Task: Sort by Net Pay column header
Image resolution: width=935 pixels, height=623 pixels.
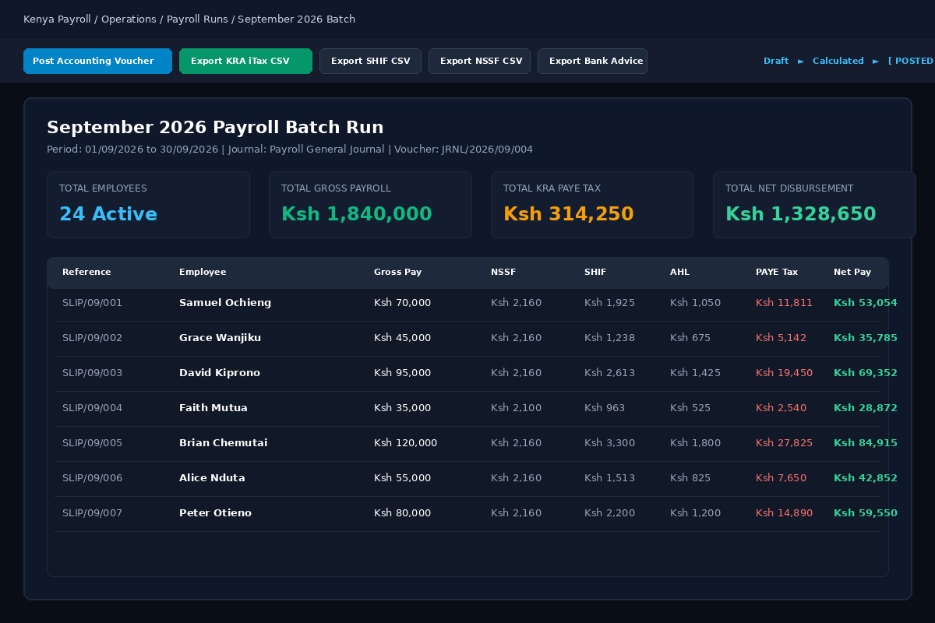Action: pyautogui.click(x=852, y=272)
